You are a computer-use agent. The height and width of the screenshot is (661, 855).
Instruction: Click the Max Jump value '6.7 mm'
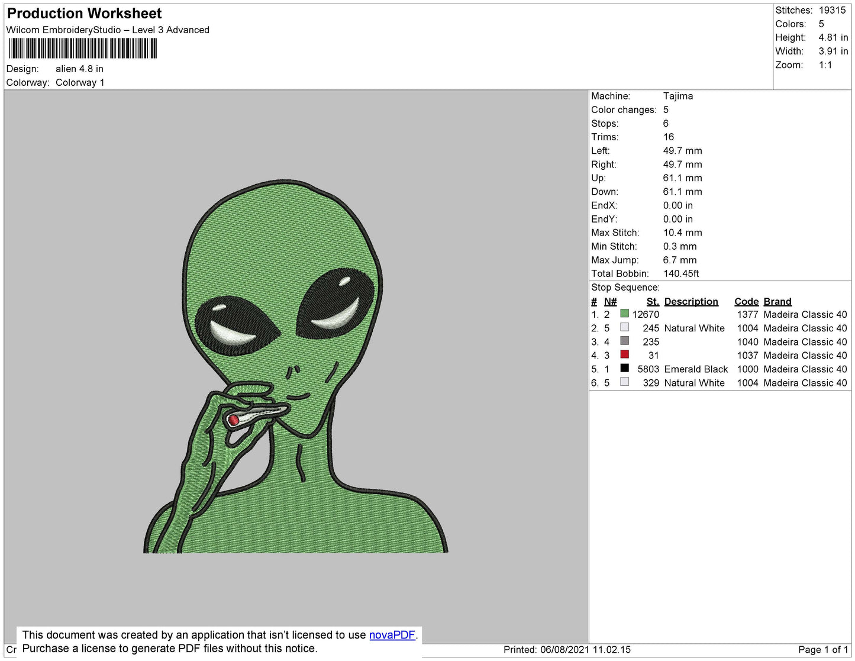[680, 260]
